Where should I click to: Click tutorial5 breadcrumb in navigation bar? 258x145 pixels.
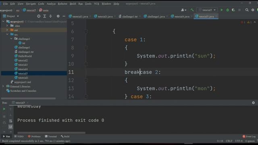click(29, 10)
